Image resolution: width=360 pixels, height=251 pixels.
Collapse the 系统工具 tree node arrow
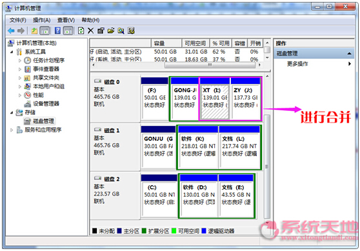12,52
